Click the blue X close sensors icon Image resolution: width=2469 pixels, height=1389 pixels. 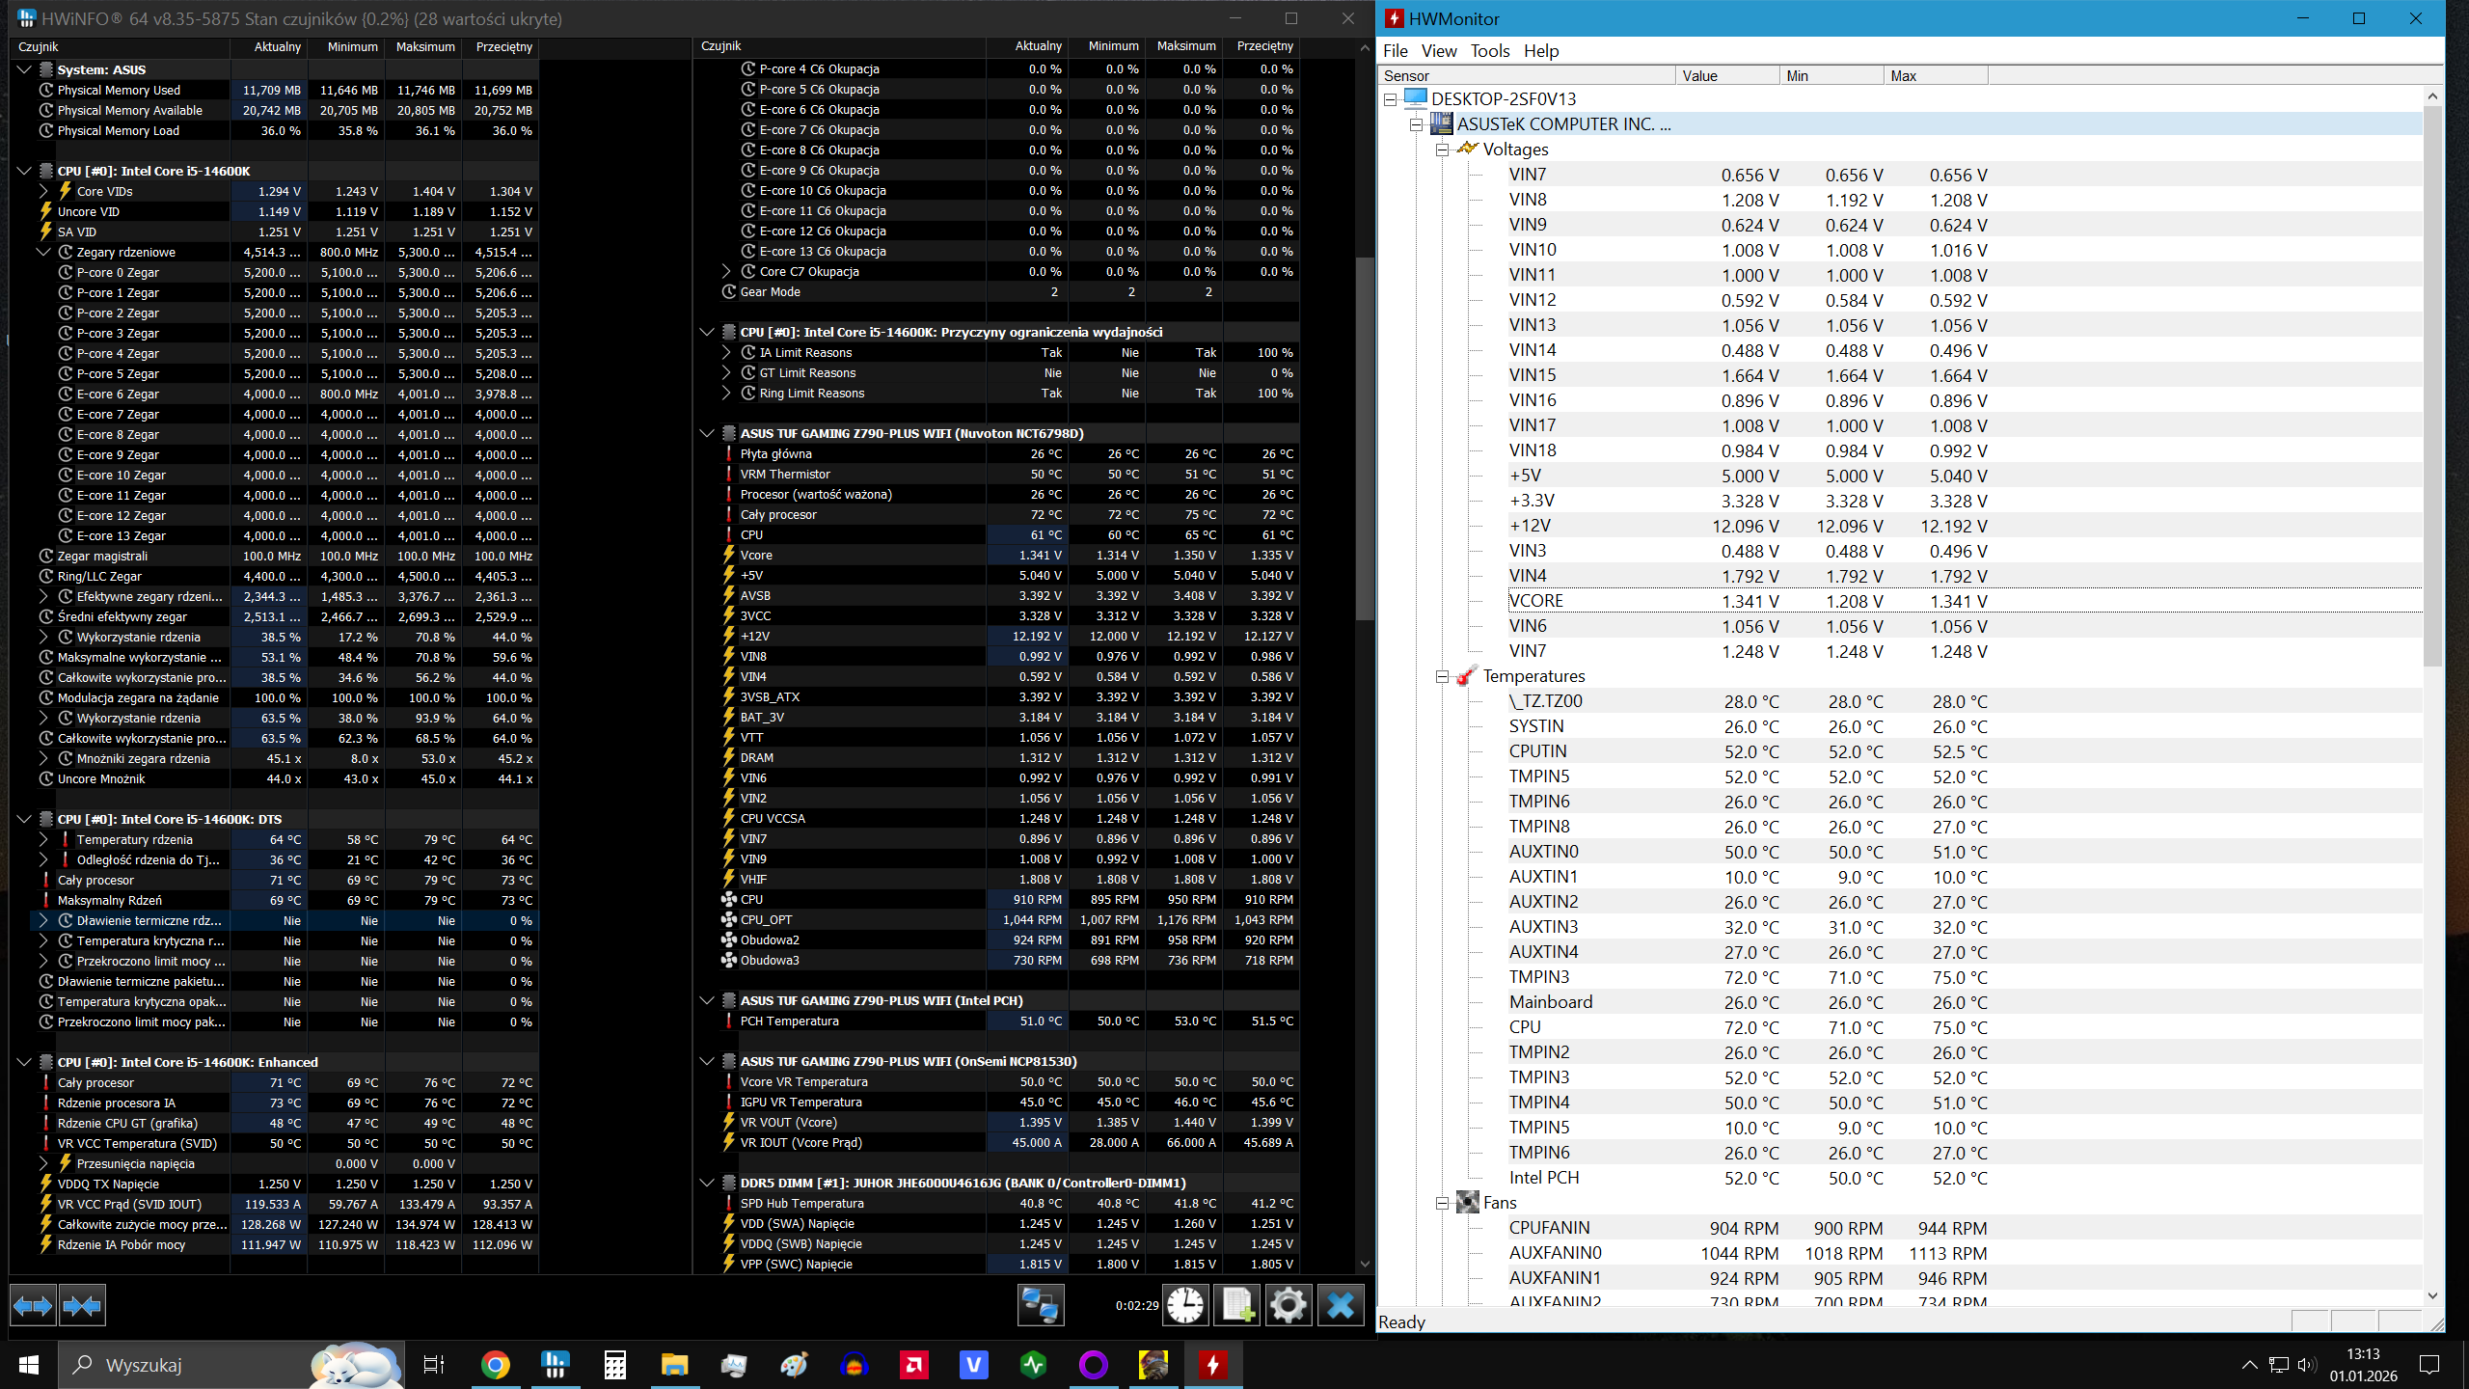click(1340, 1306)
